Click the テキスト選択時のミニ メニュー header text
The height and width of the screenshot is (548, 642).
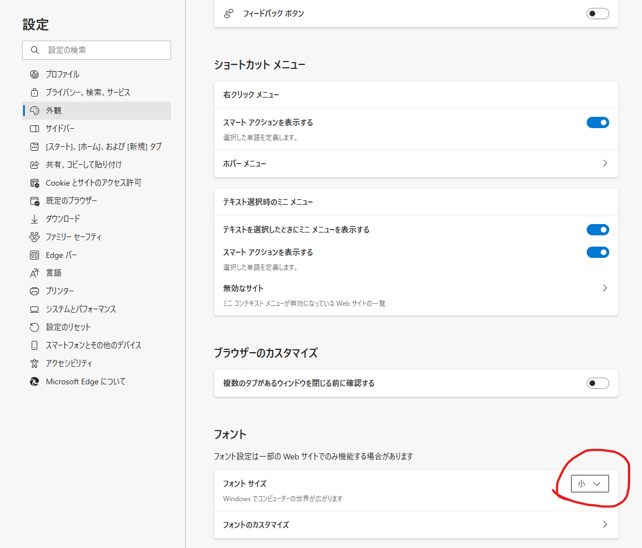pyautogui.click(x=268, y=202)
